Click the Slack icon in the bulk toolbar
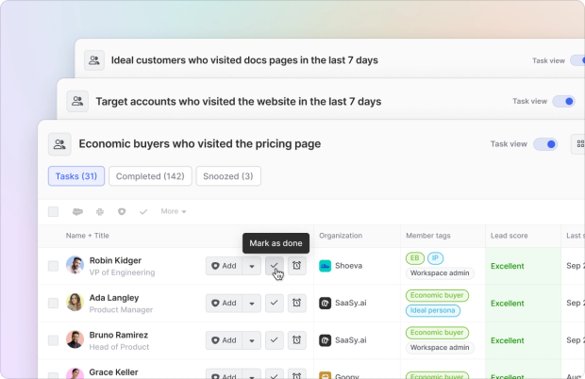 tap(100, 212)
